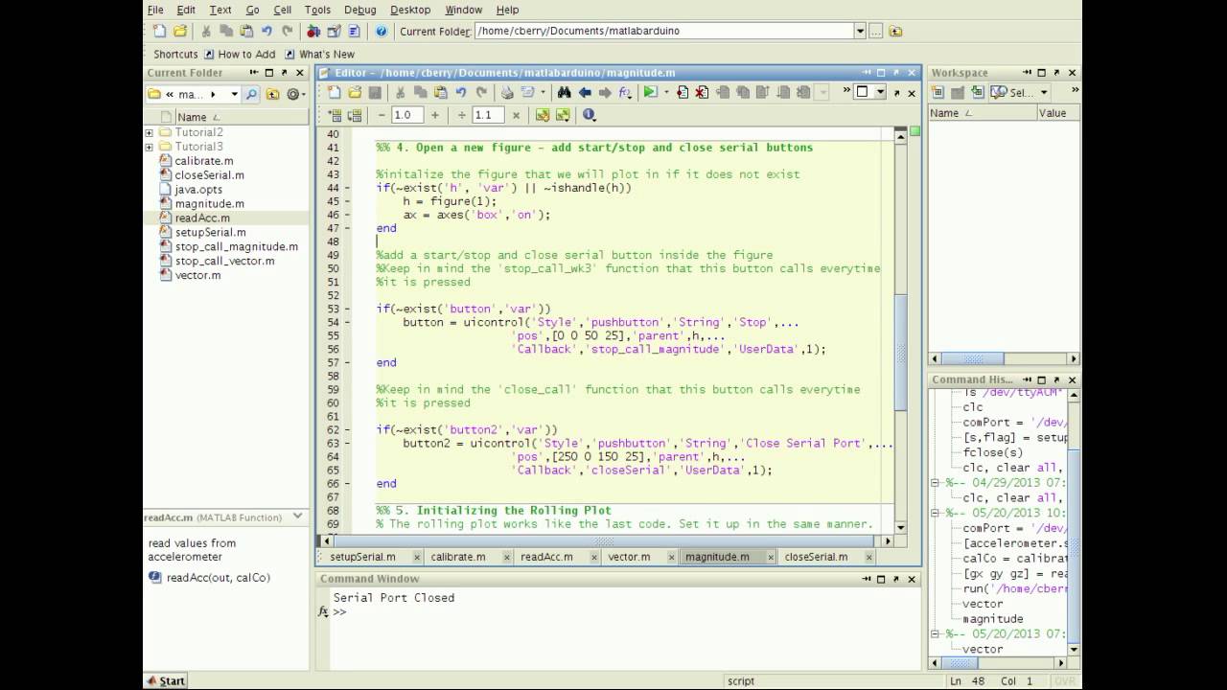Click the binoculars Find icon in editor
The height and width of the screenshot is (690, 1227).
pyautogui.click(x=564, y=92)
